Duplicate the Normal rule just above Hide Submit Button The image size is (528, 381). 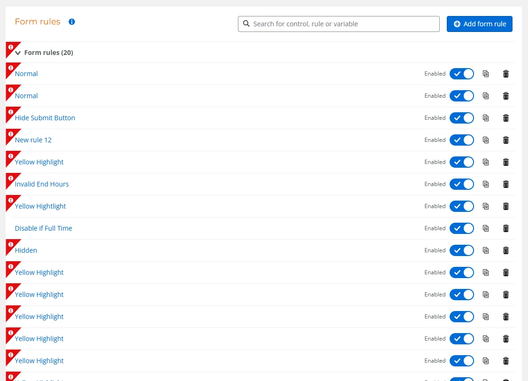tap(486, 96)
